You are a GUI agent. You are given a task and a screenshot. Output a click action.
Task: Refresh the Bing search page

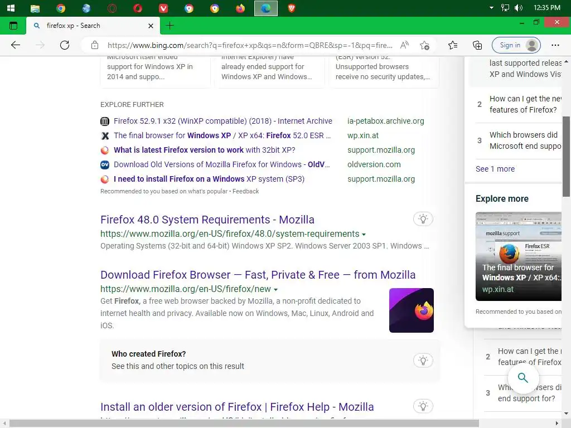(65, 45)
